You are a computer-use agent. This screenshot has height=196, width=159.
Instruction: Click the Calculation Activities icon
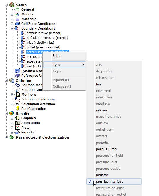(17, 104)
